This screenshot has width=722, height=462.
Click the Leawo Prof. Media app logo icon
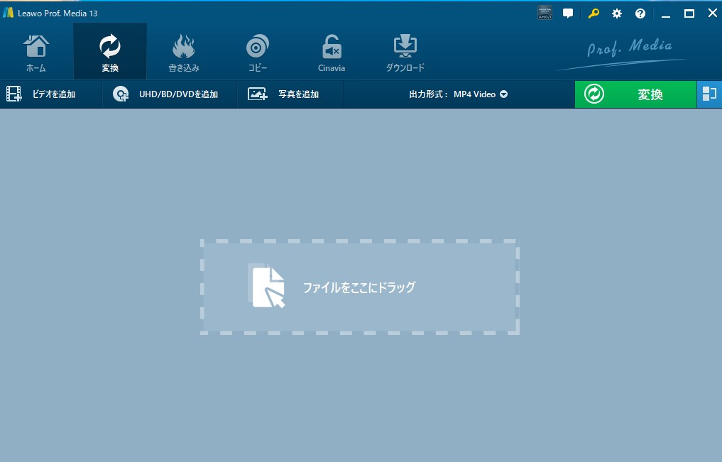[8, 13]
